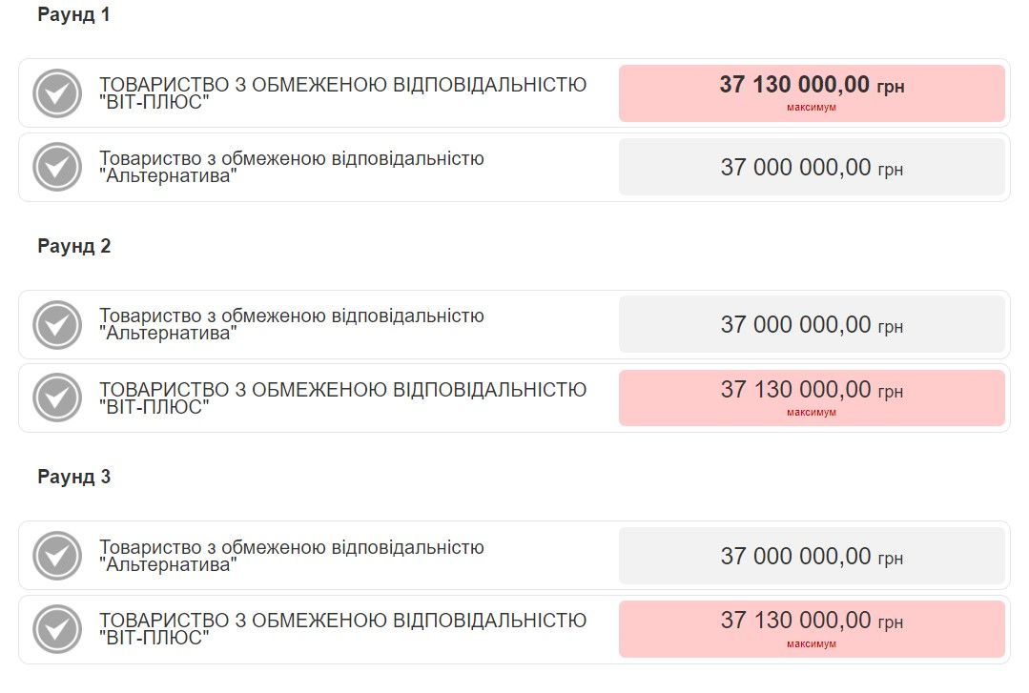
Task: Click the check badge next to ВІТ-ПЛЮС in Round 3
Action: [x=58, y=629]
